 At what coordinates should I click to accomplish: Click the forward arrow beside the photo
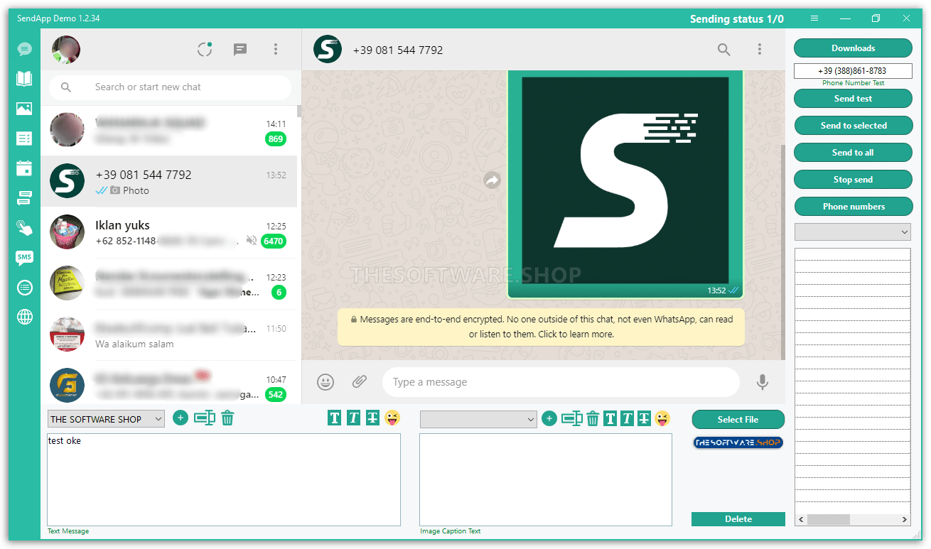coord(493,180)
